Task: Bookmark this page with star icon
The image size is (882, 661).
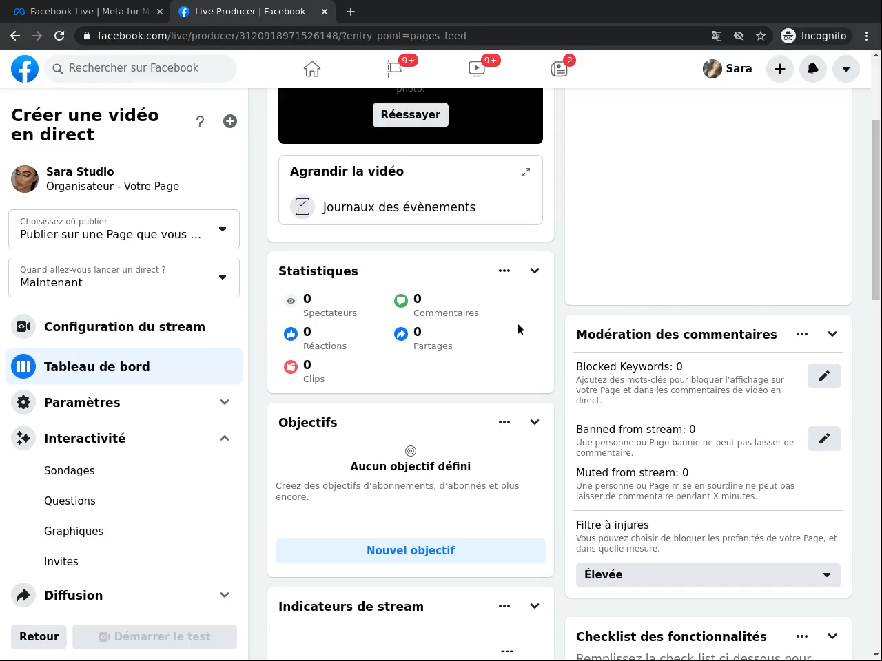Action: click(x=761, y=36)
